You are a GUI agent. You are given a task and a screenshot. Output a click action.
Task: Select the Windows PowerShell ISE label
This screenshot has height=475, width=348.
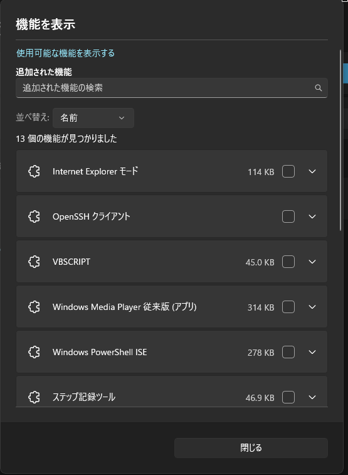(x=100, y=352)
